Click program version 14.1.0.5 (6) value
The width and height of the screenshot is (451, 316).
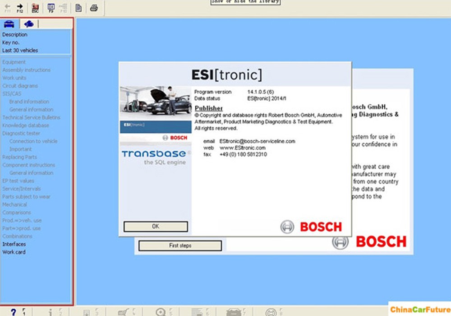click(x=261, y=92)
